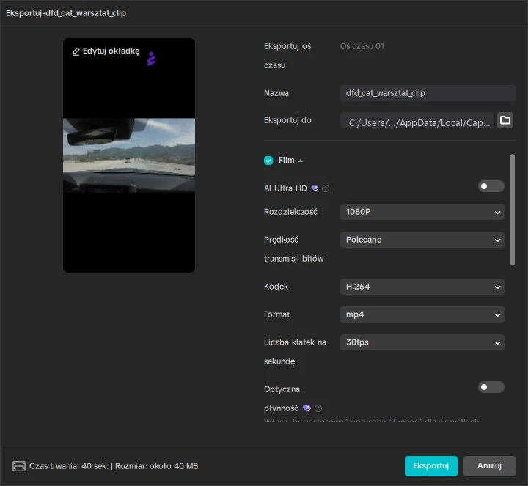Open the Format mp4 dropdown
The height and width of the screenshot is (486, 528).
(422, 314)
